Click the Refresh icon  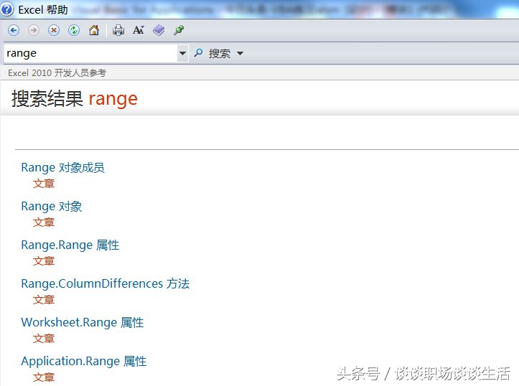click(74, 30)
